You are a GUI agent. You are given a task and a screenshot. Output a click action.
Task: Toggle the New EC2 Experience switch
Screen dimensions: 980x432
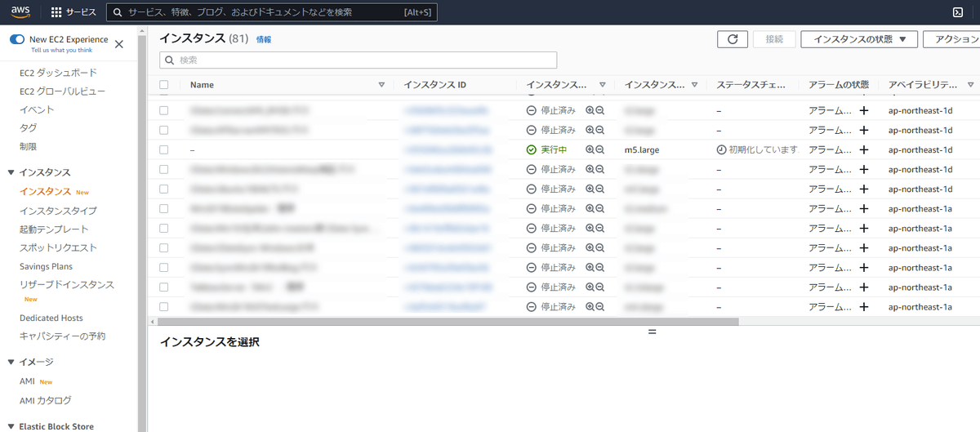click(17, 39)
